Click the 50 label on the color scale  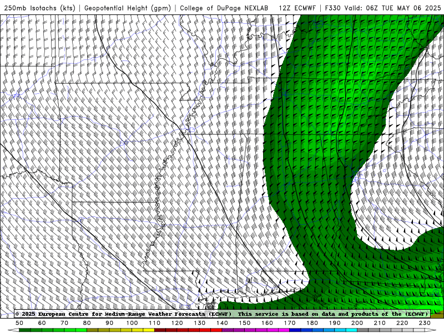(19, 323)
